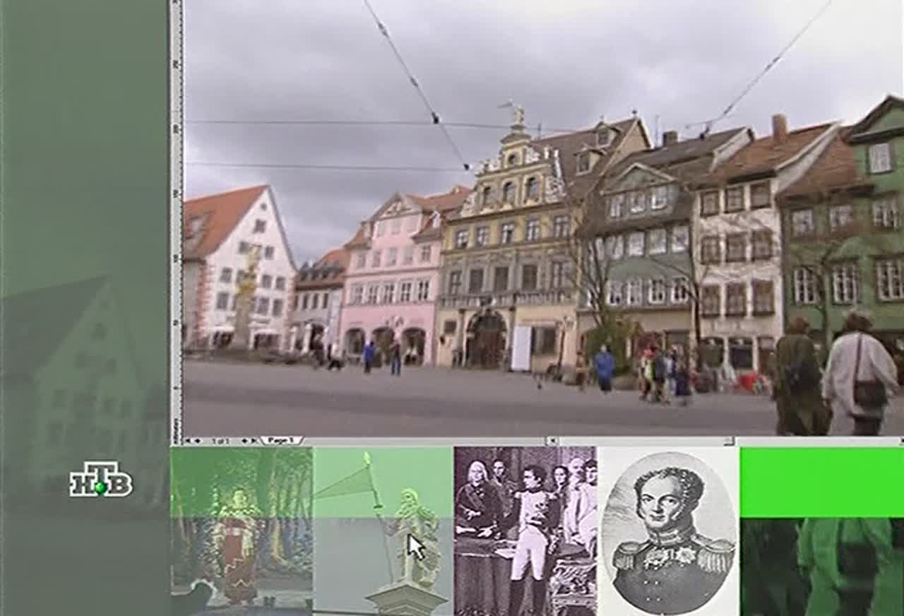Pick the Napoleon group engraving image
The image size is (904, 616).
click(x=525, y=530)
